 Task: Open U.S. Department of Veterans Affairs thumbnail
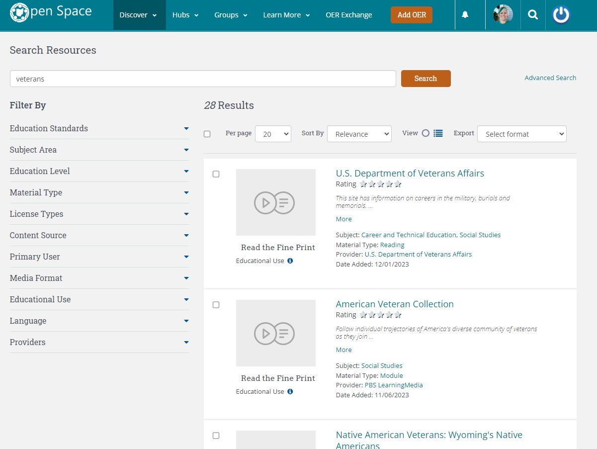[x=276, y=202]
